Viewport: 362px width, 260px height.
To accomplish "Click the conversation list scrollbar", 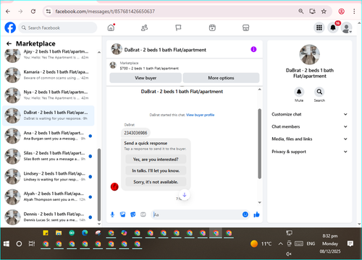I will pyautogui.click(x=99, y=185).
